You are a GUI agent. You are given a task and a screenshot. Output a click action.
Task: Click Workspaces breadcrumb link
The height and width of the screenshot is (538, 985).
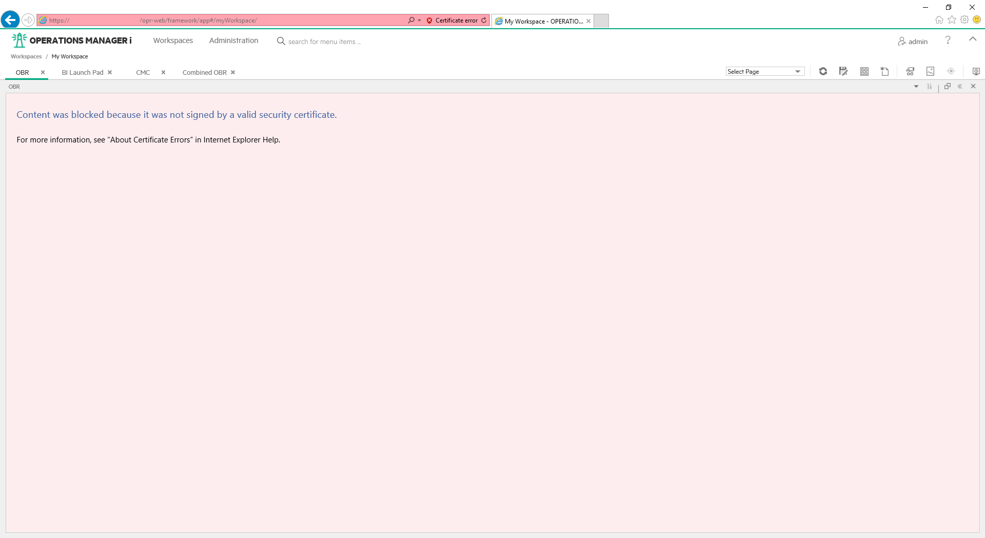26,56
